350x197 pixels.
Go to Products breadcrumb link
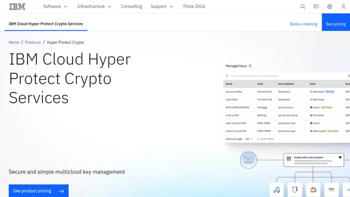pos(33,42)
